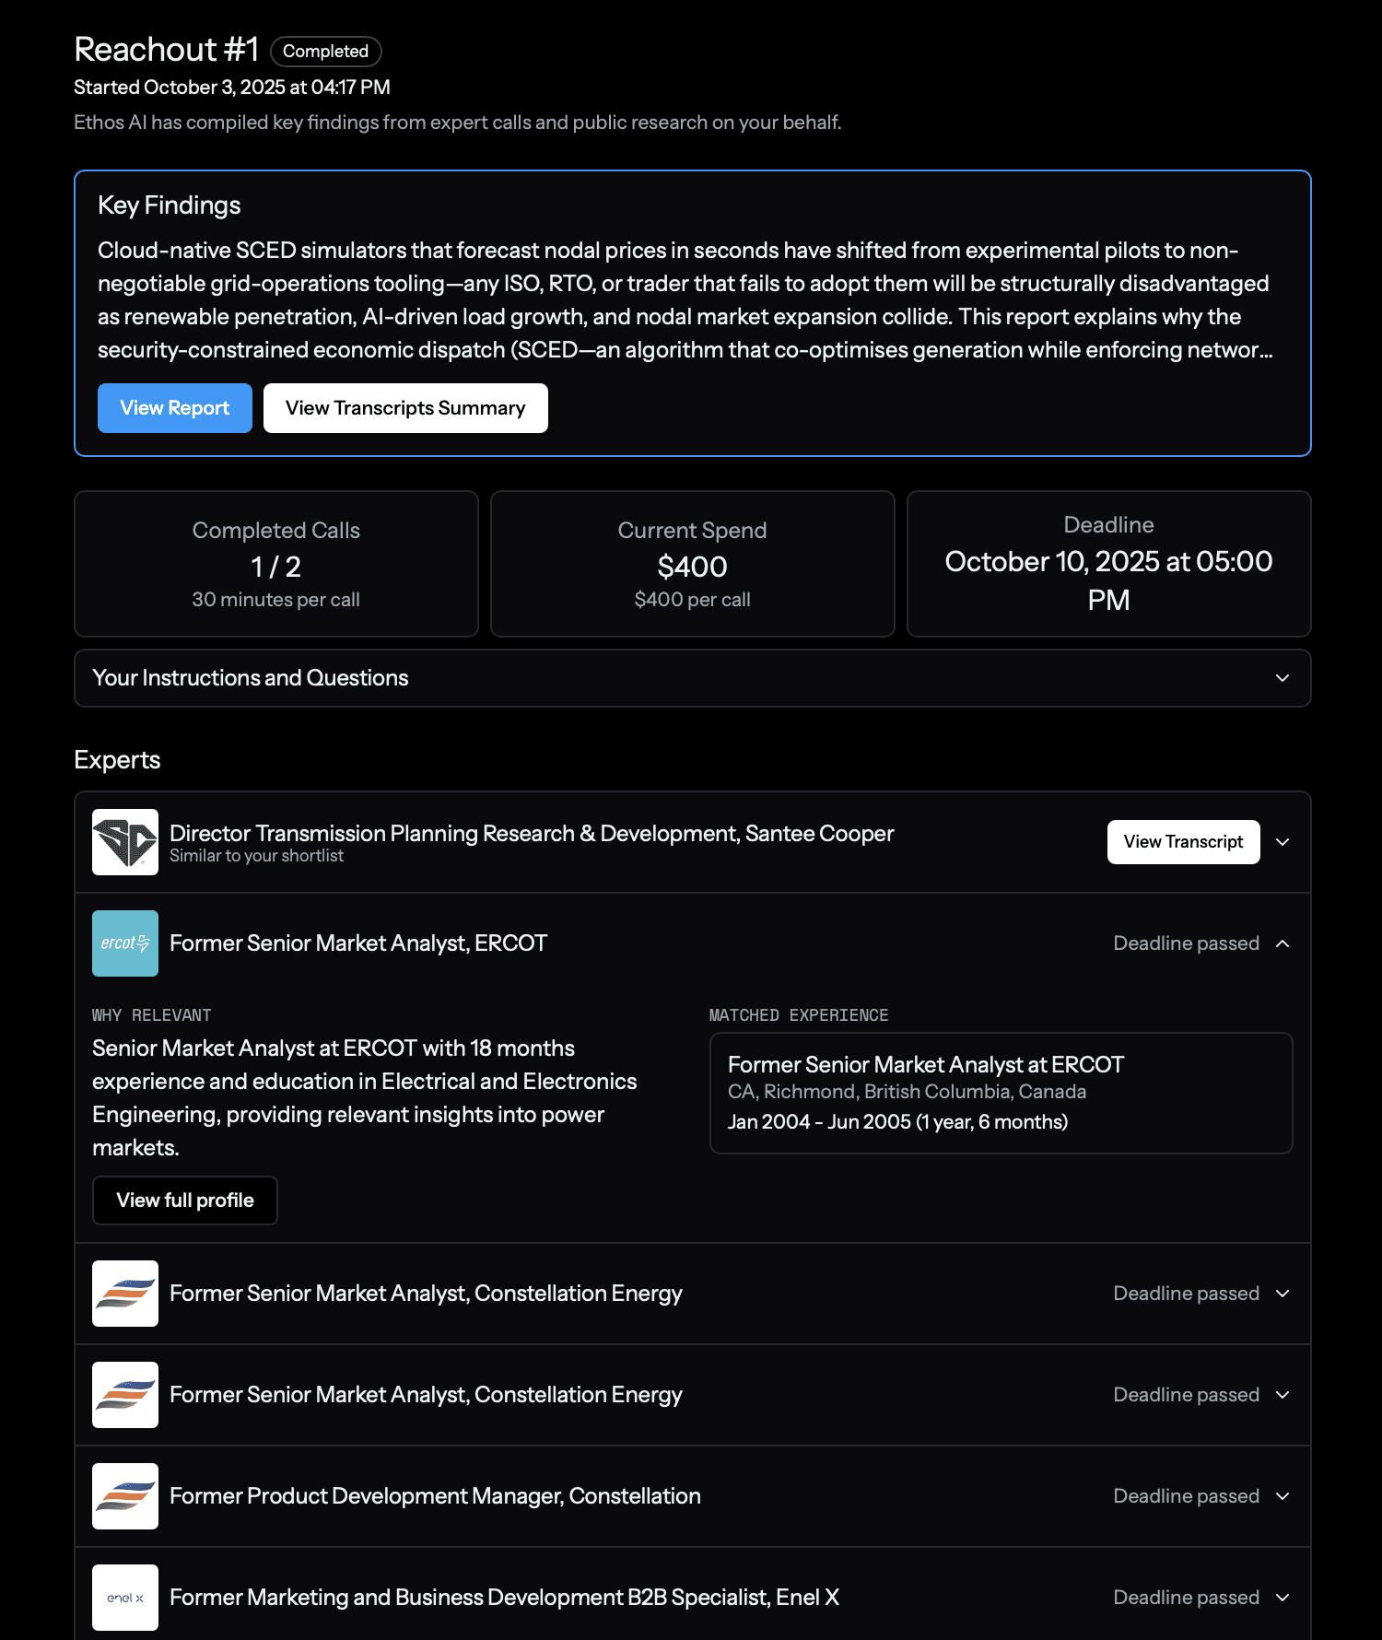Click Constellation logo beside Former Product Development Manager

point(125,1496)
